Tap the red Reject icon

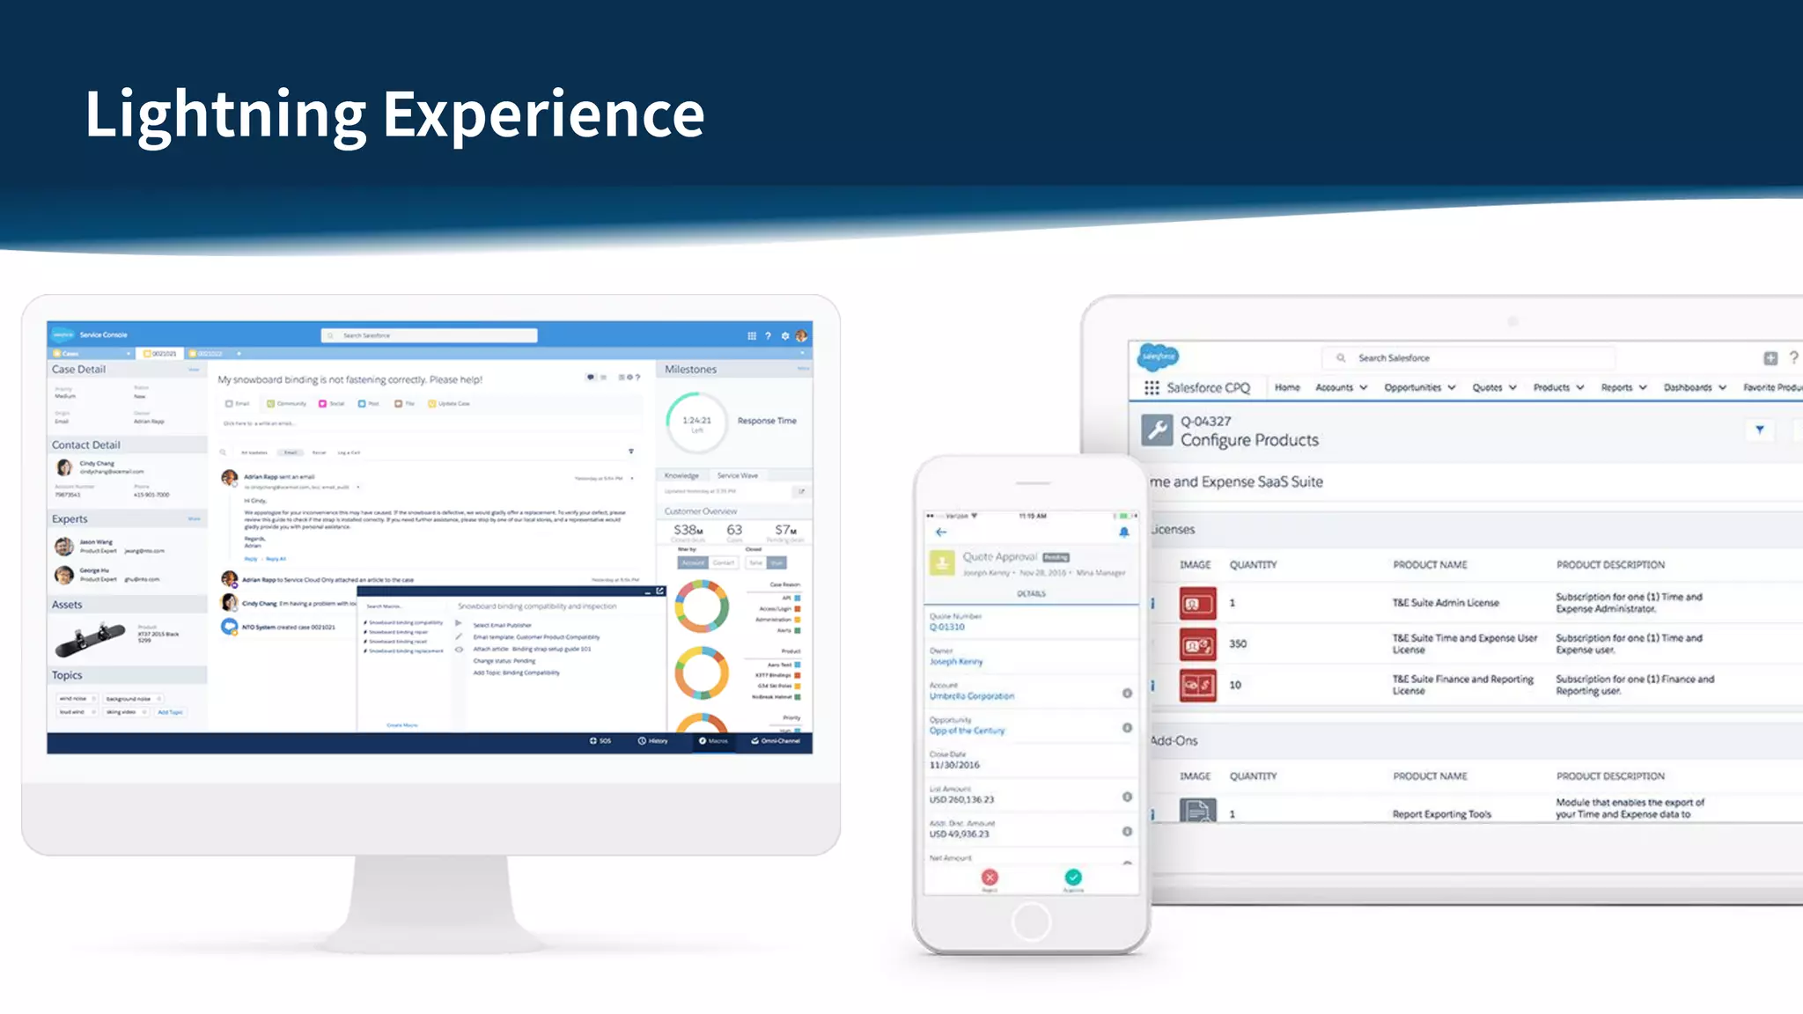tap(990, 878)
